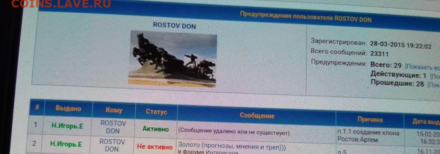Click the Кому column header

(x=114, y=111)
